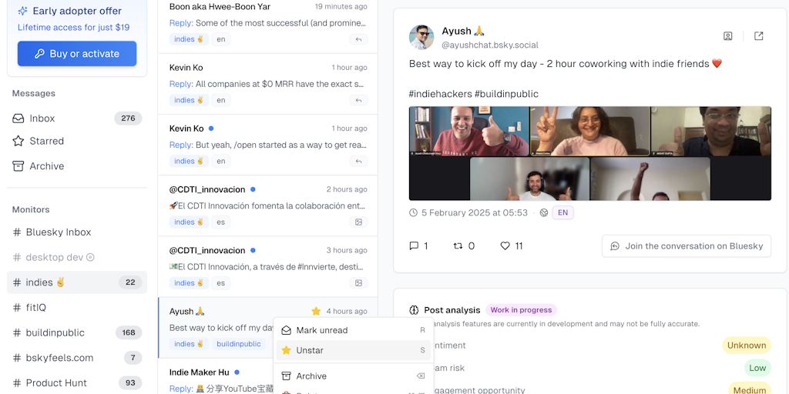
Task: Click the heart likes icon
Action: (505, 245)
